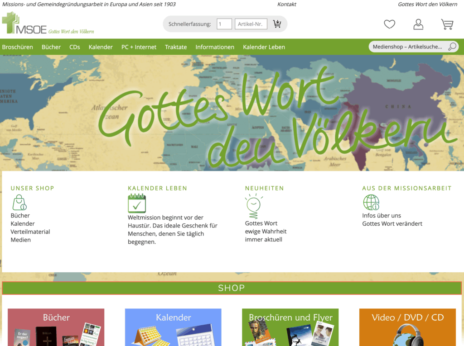
Task: Open the wishlist heart icon
Action: (389, 24)
